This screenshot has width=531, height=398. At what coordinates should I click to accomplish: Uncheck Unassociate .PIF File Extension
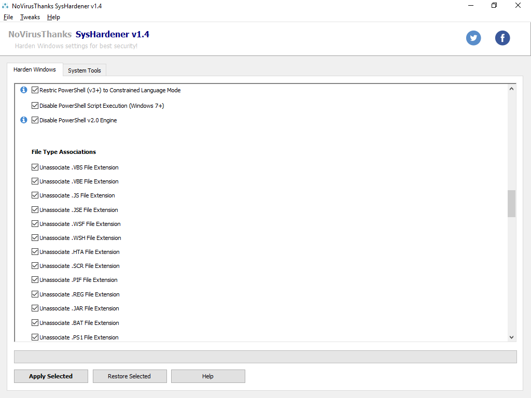35,280
